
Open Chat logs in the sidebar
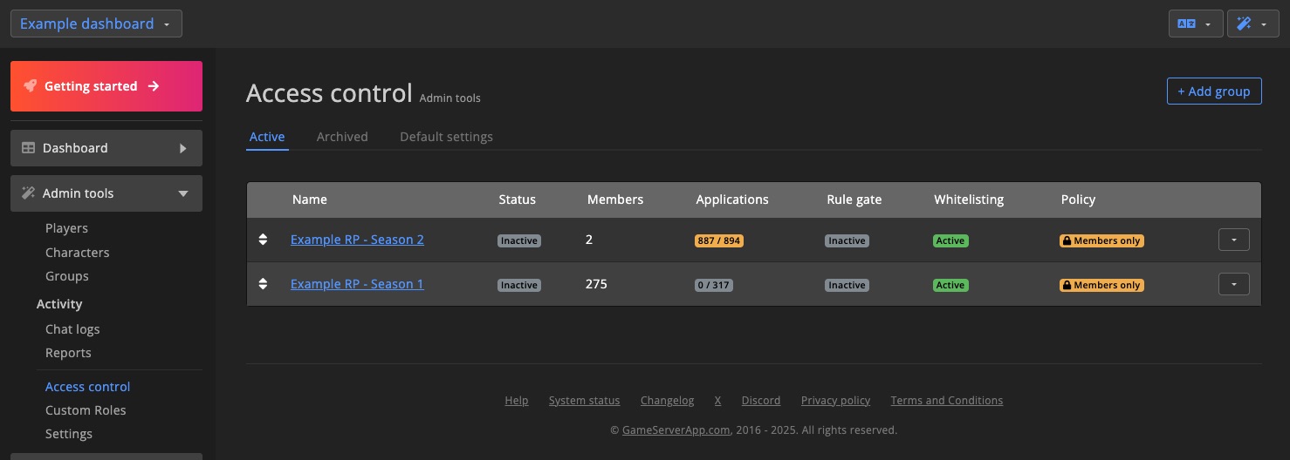click(72, 329)
